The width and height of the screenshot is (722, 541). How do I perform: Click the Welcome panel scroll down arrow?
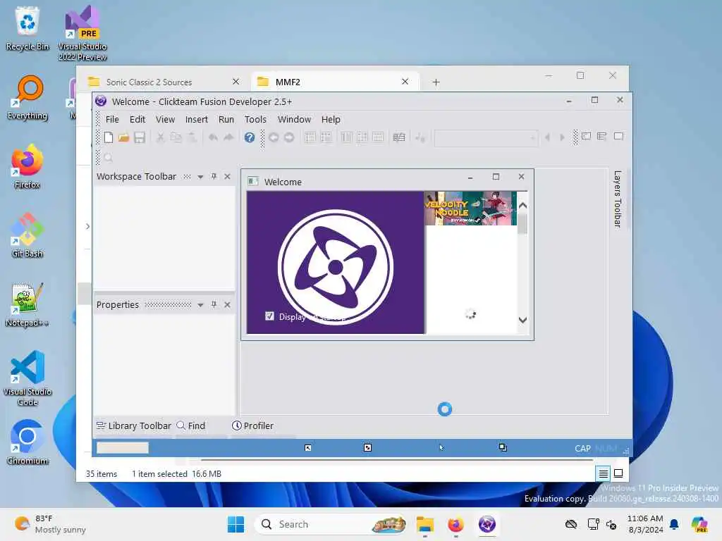(522, 320)
